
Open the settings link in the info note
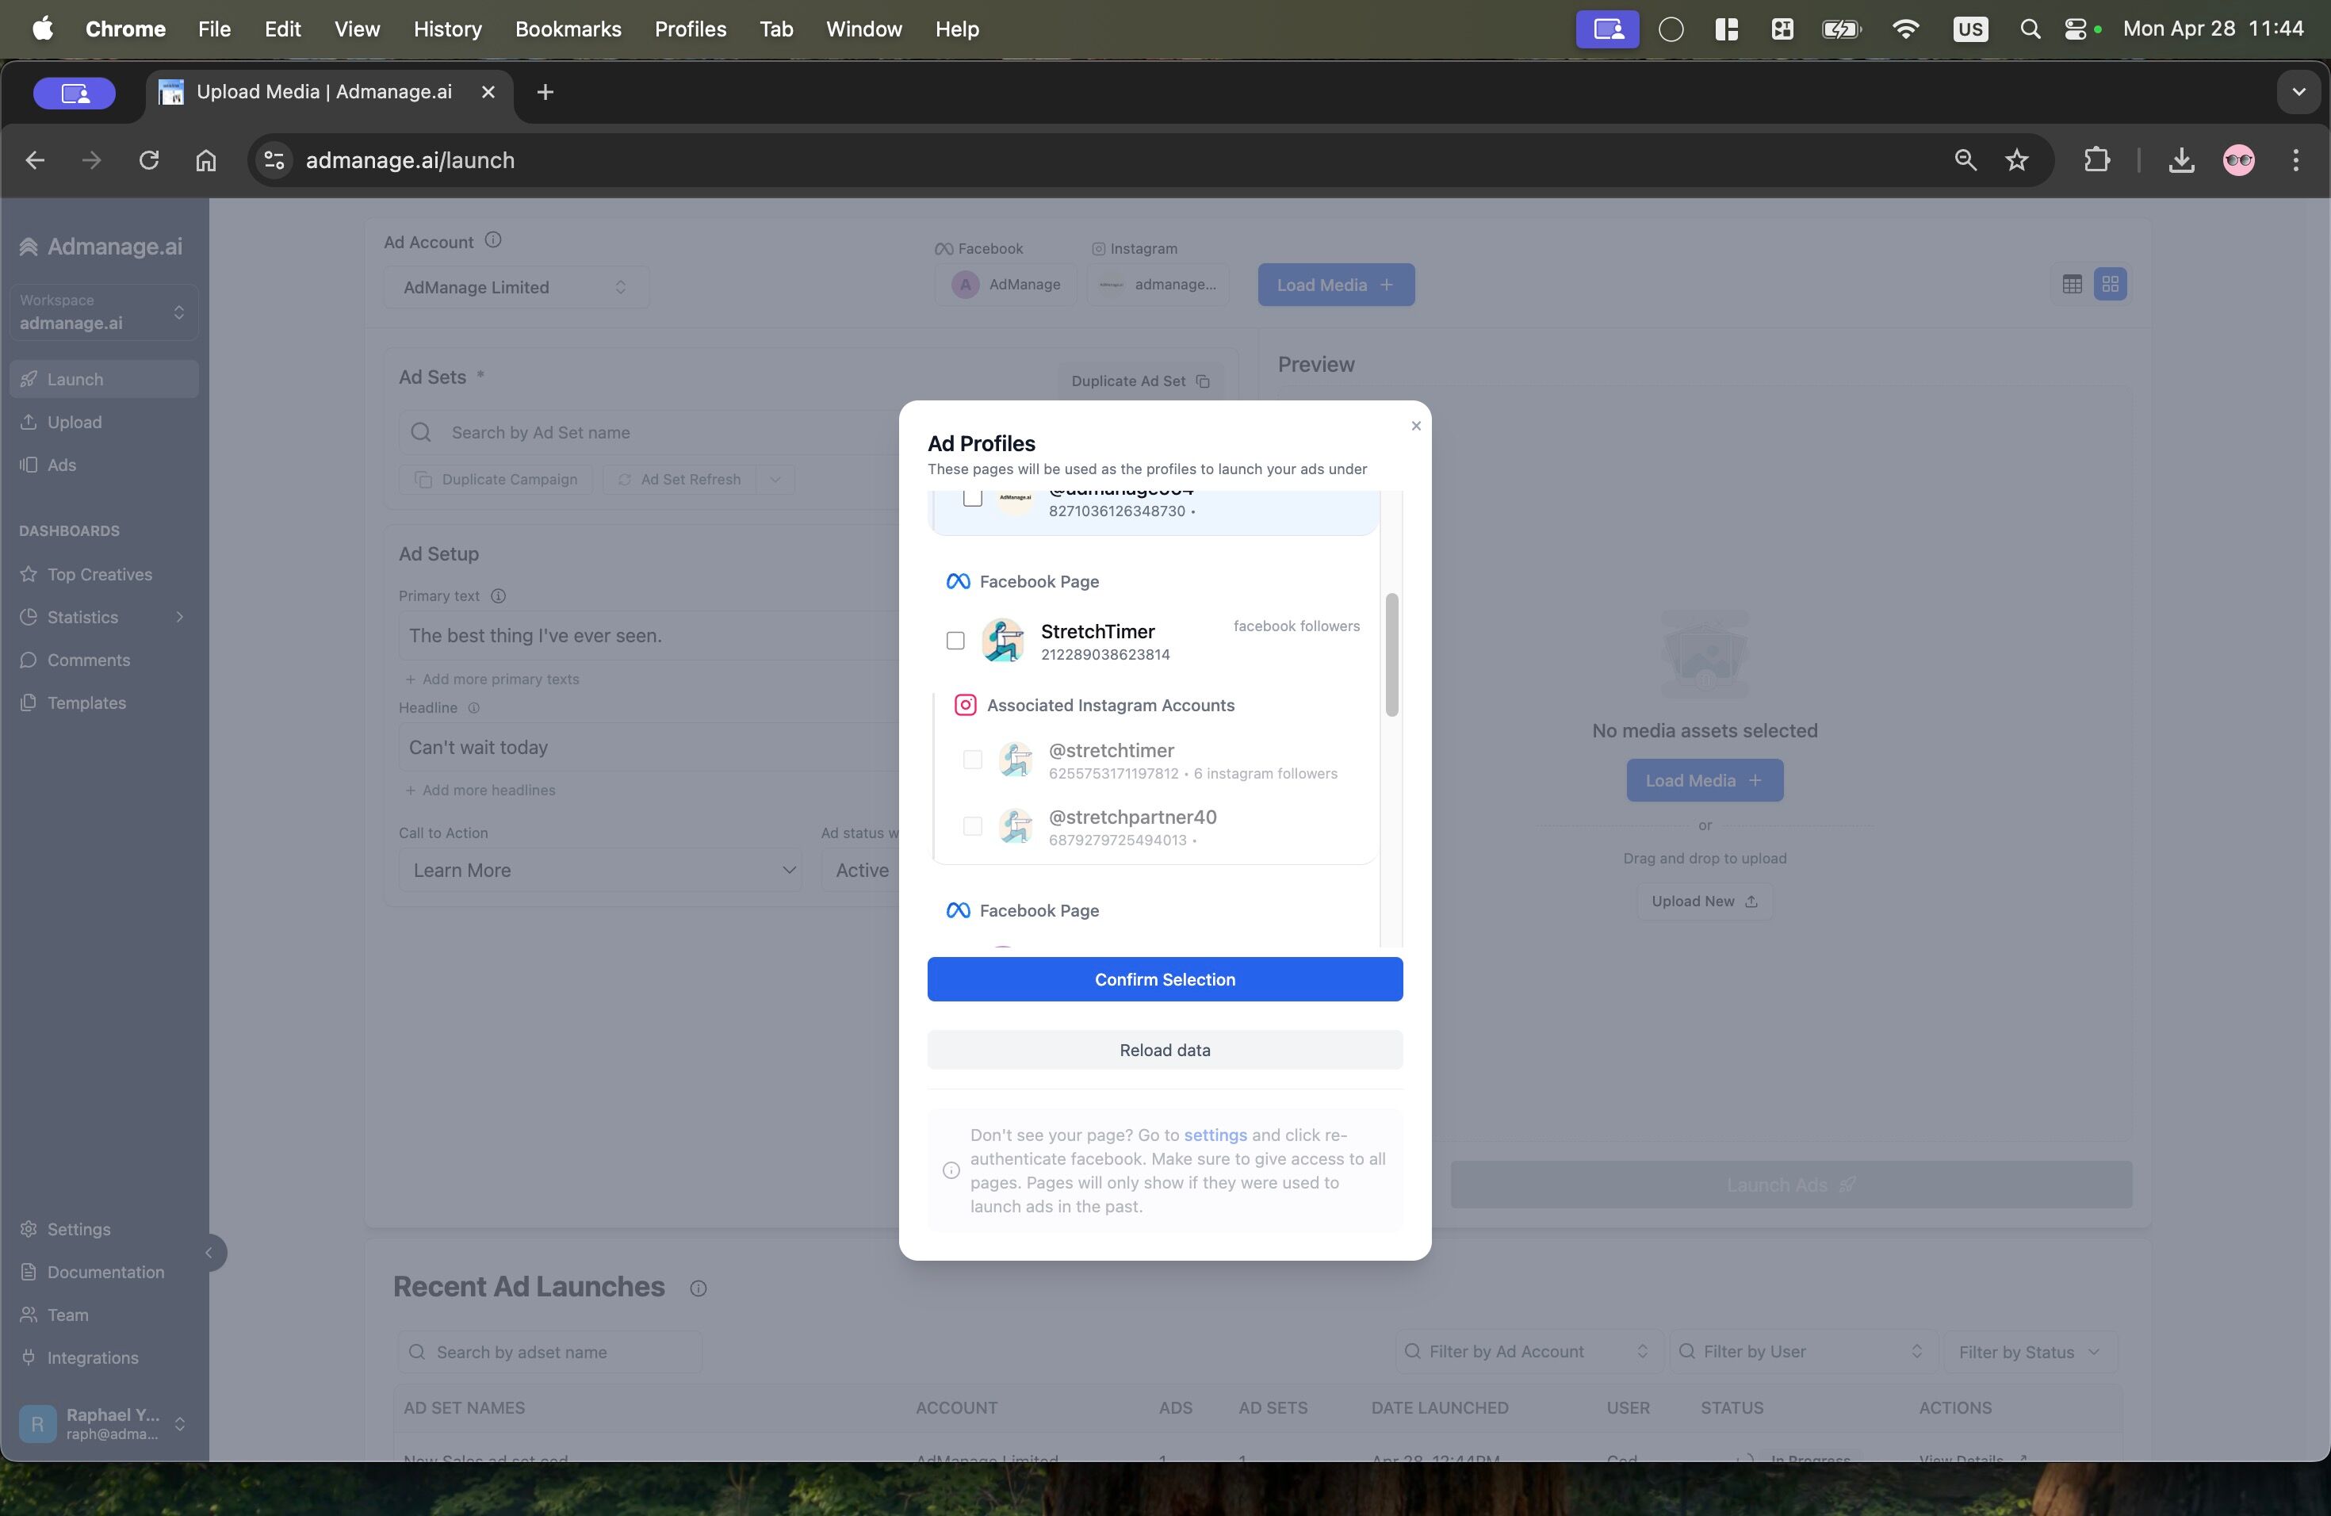click(1215, 1135)
